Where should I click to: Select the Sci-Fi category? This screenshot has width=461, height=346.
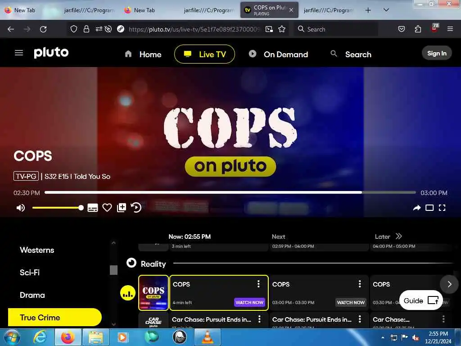(x=30, y=273)
